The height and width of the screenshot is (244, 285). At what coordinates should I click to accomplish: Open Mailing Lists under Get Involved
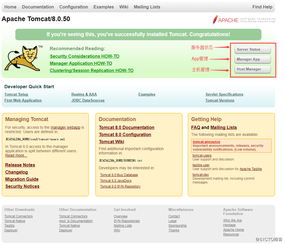click(x=123, y=226)
